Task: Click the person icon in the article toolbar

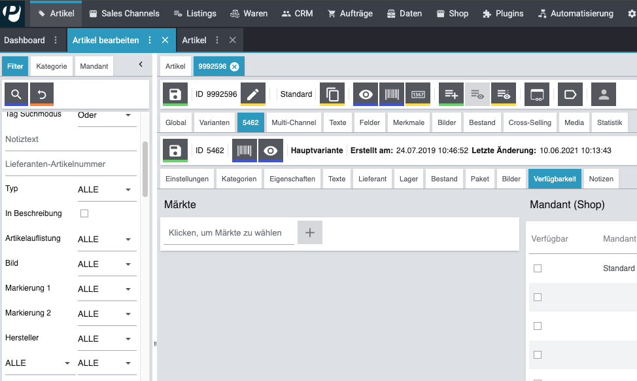Action: point(603,94)
